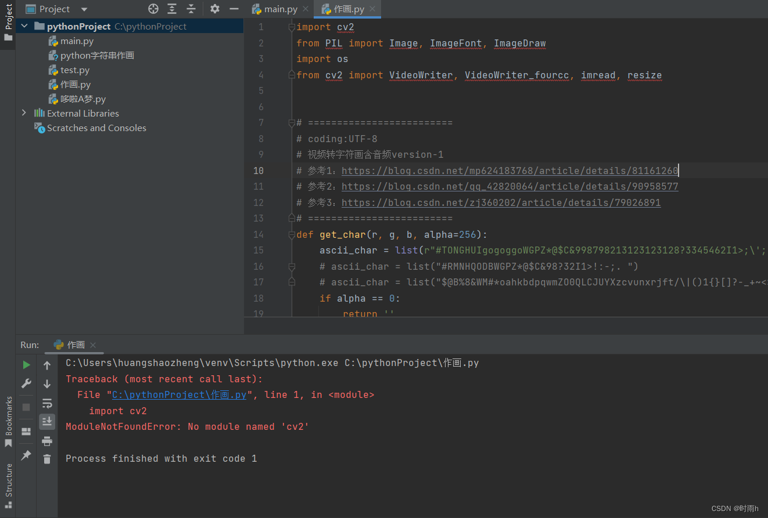This screenshot has width=768, height=518.
Task: Click the 'import cv2' line in editor
Action: [x=325, y=27]
